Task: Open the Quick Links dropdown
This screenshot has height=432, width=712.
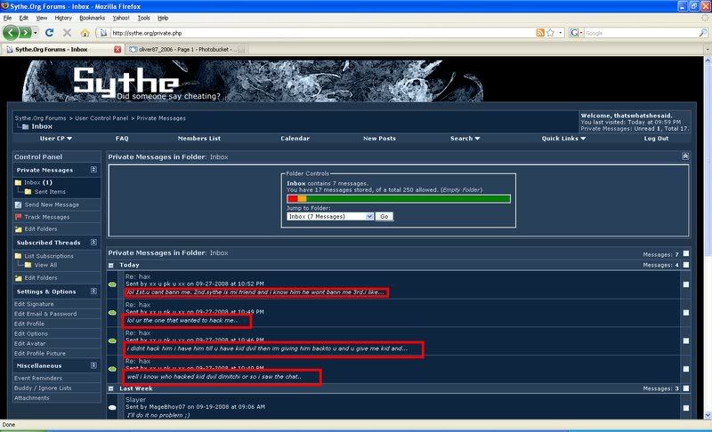Action: point(563,139)
